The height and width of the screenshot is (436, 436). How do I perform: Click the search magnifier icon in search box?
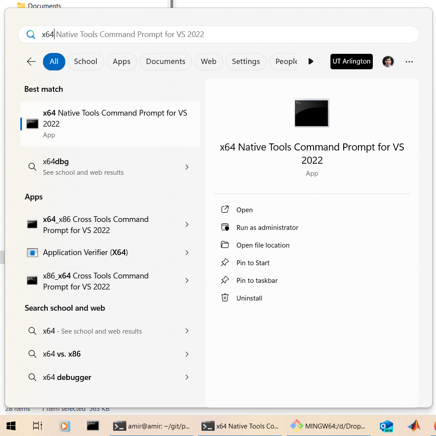[x=30, y=34]
